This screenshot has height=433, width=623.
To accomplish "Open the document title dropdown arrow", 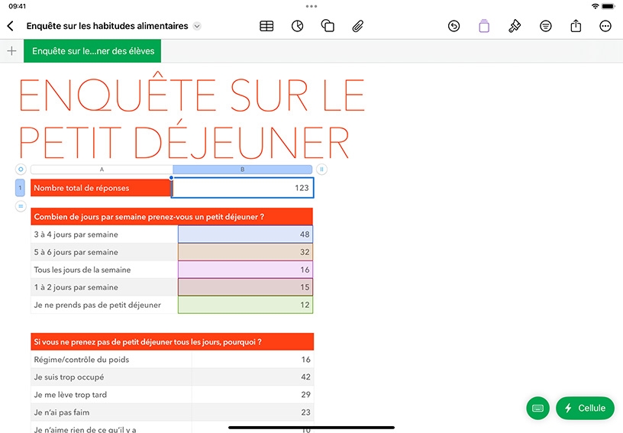I will point(197,26).
